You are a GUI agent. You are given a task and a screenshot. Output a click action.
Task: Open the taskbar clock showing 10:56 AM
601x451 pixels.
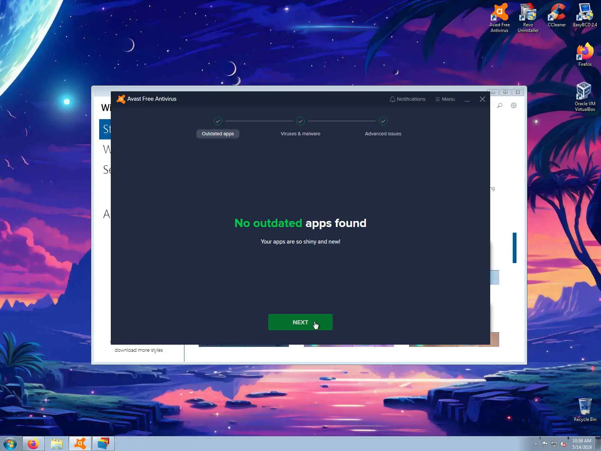(x=581, y=444)
